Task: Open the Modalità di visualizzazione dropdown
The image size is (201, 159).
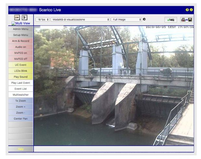Action: [80, 20]
